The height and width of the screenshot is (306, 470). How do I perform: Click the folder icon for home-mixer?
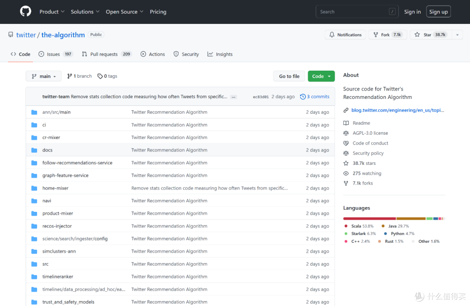pos(34,188)
